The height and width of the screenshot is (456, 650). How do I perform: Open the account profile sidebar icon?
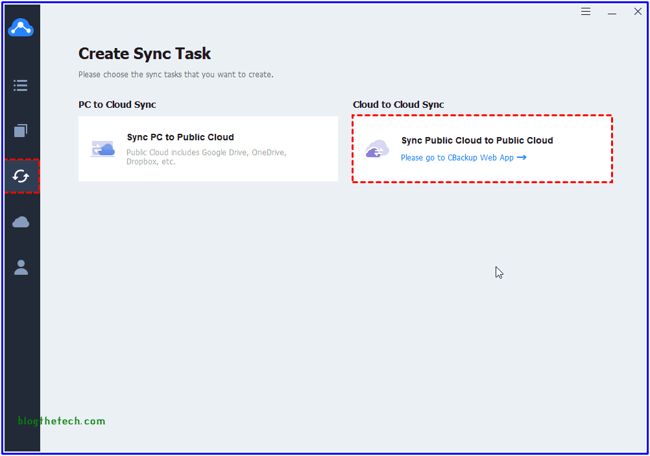pos(21,268)
